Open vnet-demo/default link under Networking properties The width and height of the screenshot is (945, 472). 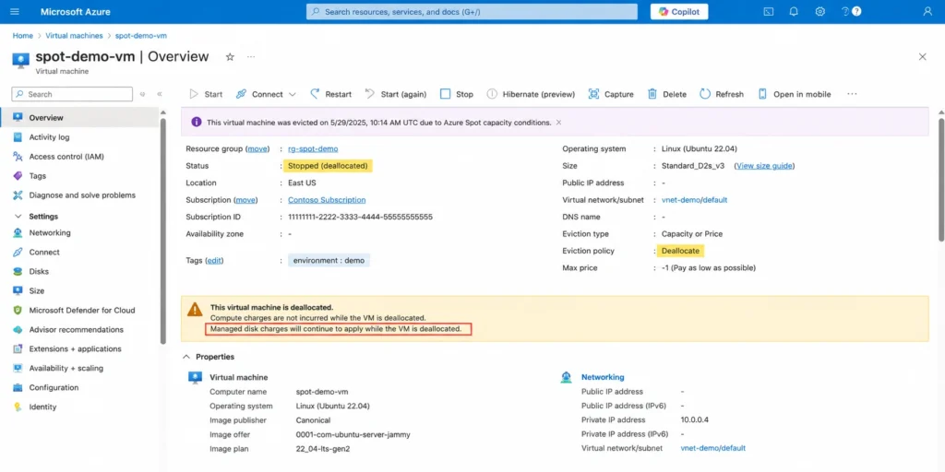pos(713,449)
